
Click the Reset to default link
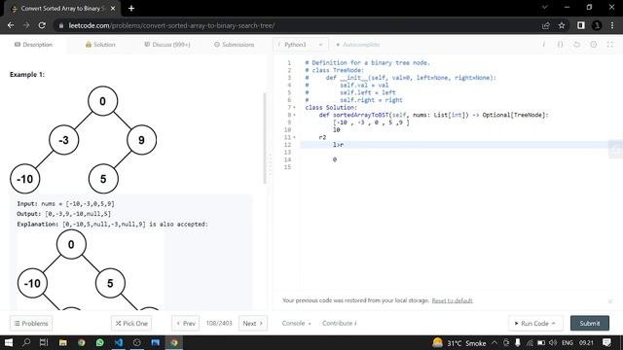452,300
